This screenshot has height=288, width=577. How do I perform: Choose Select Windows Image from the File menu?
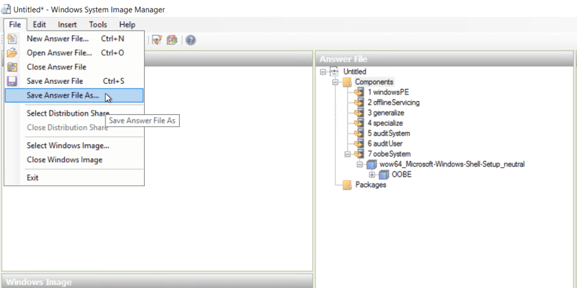tap(68, 146)
